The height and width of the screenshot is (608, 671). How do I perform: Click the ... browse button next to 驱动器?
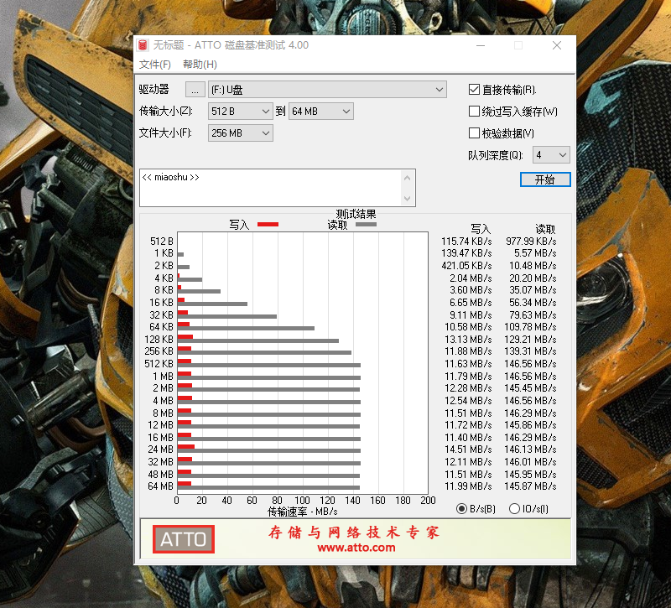tap(195, 90)
